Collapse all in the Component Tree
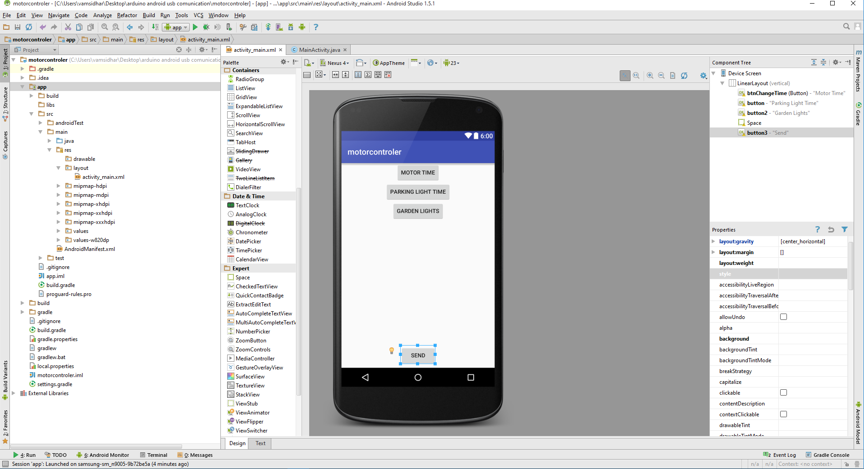The width and height of the screenshot is (864, 469). 823,62
